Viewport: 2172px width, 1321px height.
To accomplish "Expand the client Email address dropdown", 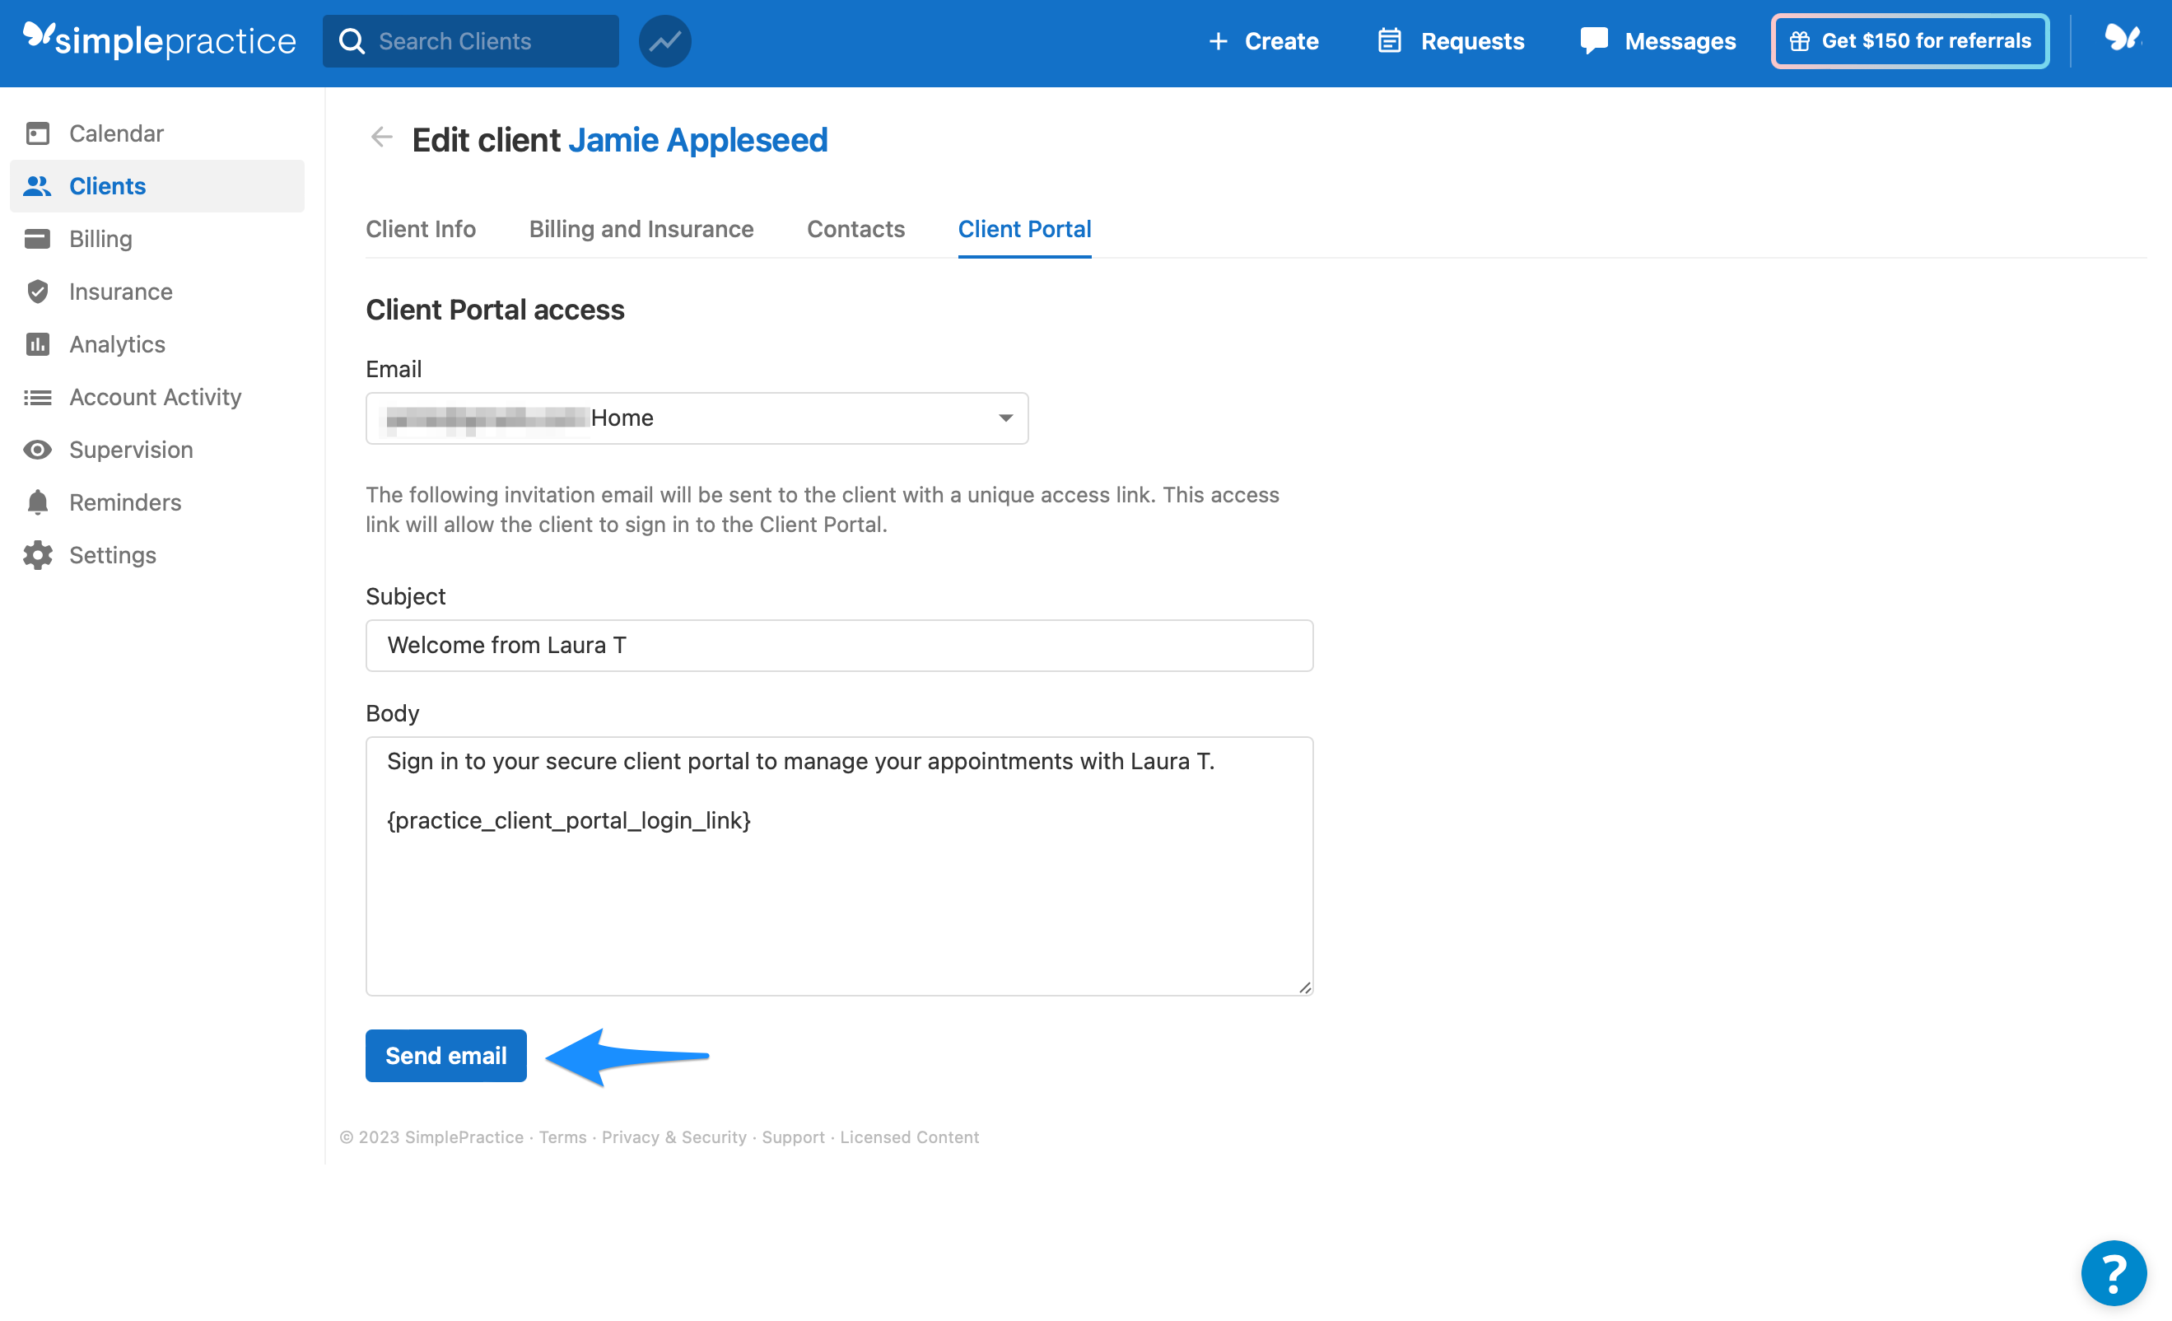I will click(x=1004, y=418).
